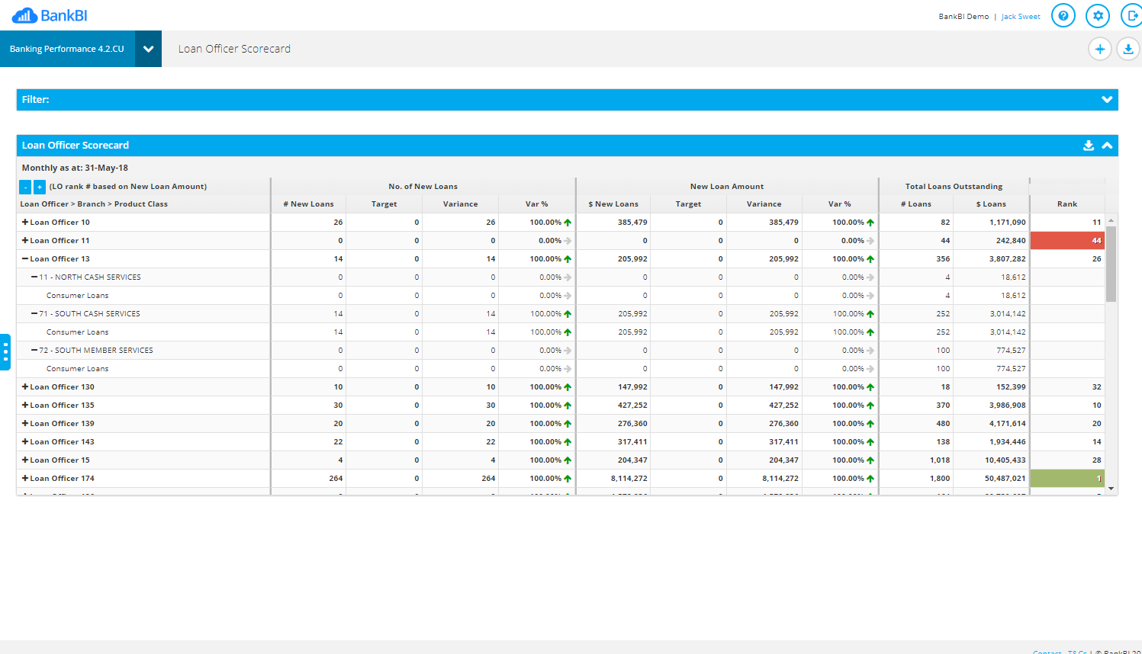Click the page download circle icon
The image size is (1142, 654).
(x=1128, y=49)
